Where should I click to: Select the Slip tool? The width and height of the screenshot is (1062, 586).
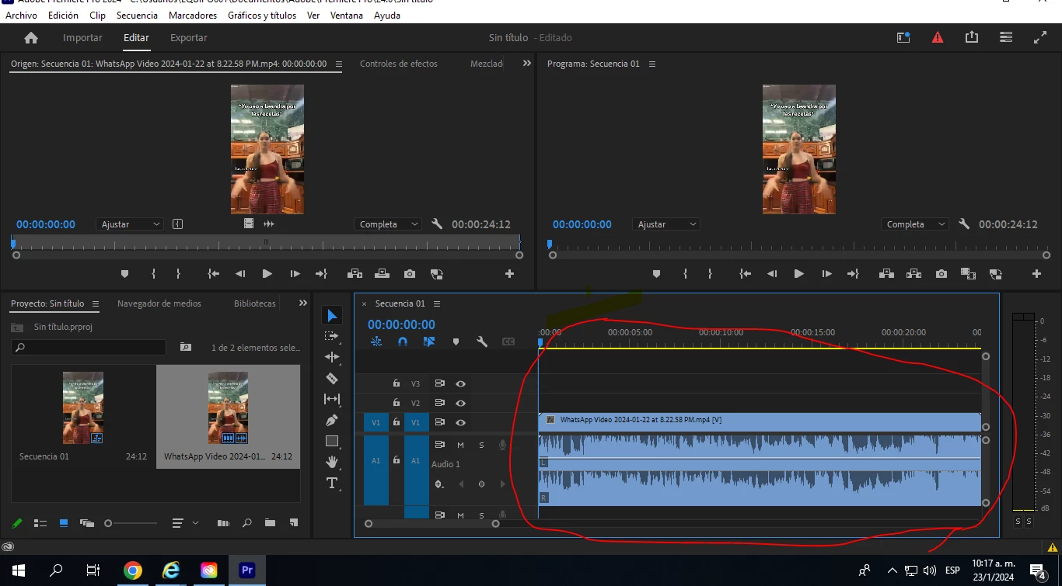(332, 399)
